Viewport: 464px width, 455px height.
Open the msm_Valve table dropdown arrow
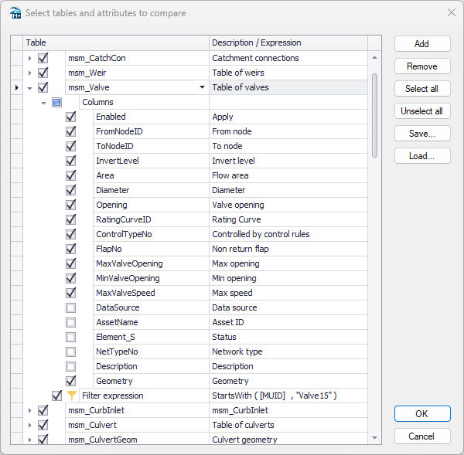click(202, 87)
